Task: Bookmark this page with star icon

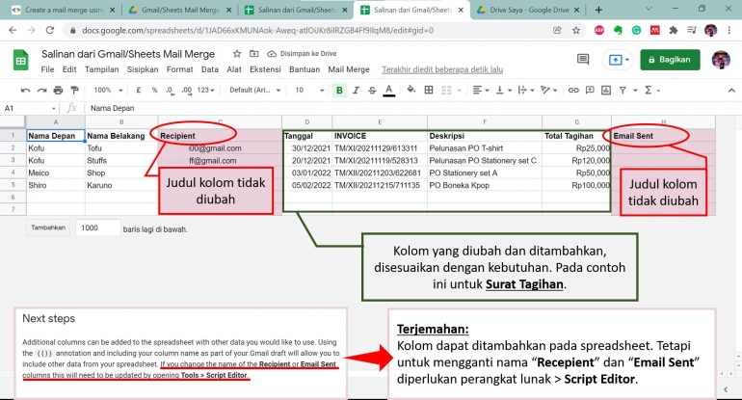Action: pos(576,30)
